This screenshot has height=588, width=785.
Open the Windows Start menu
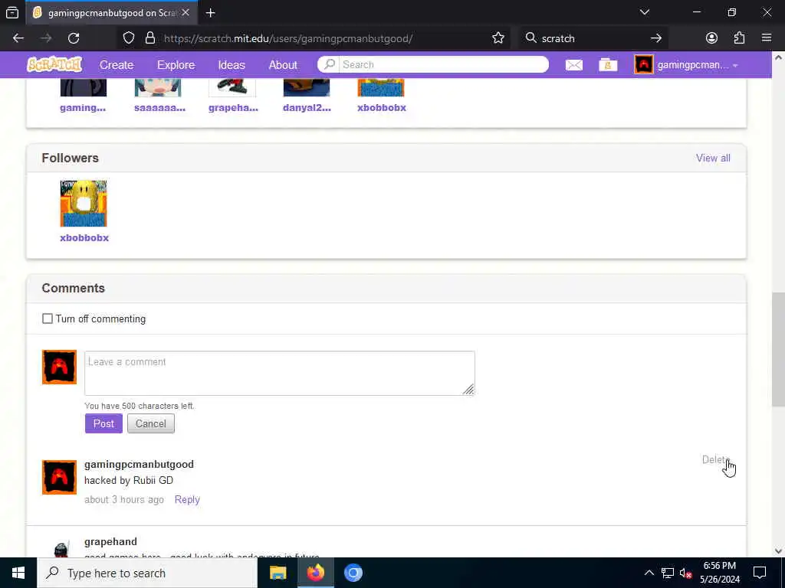pos(18,573)
